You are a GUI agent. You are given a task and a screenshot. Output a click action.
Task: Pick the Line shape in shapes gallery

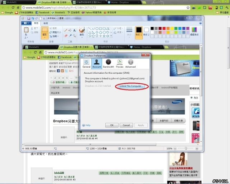pos(89,29)
